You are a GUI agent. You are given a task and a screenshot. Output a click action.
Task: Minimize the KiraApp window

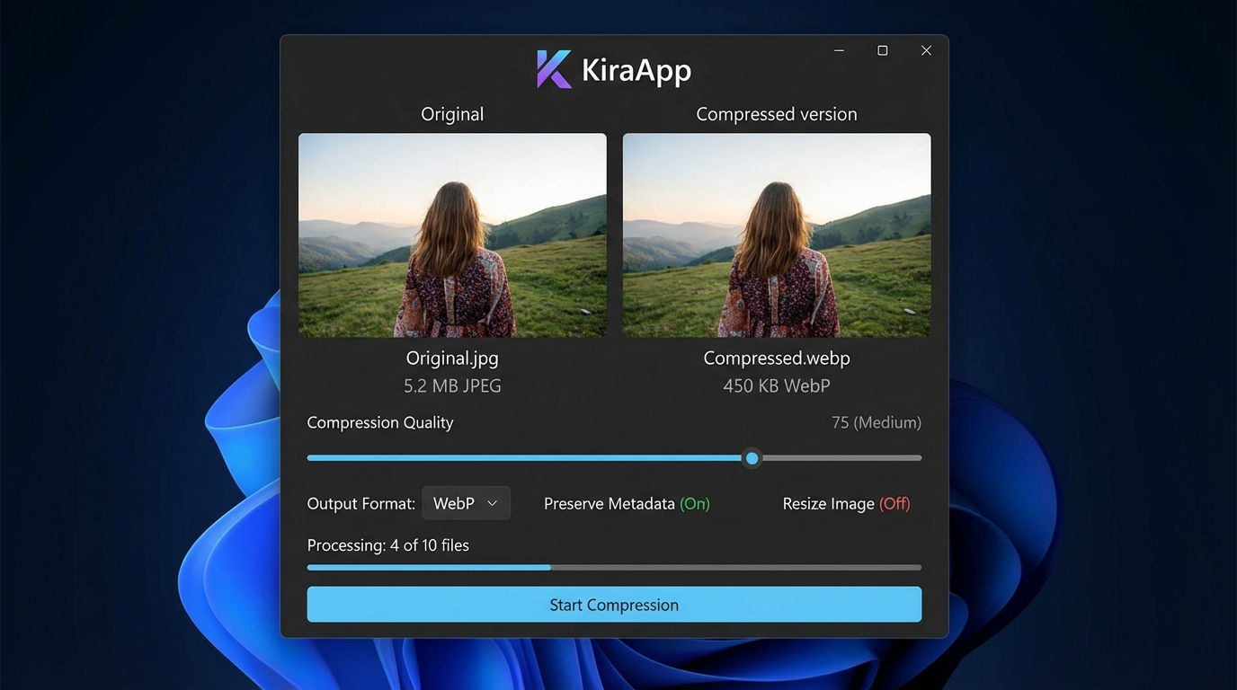(x=839, y=51)
